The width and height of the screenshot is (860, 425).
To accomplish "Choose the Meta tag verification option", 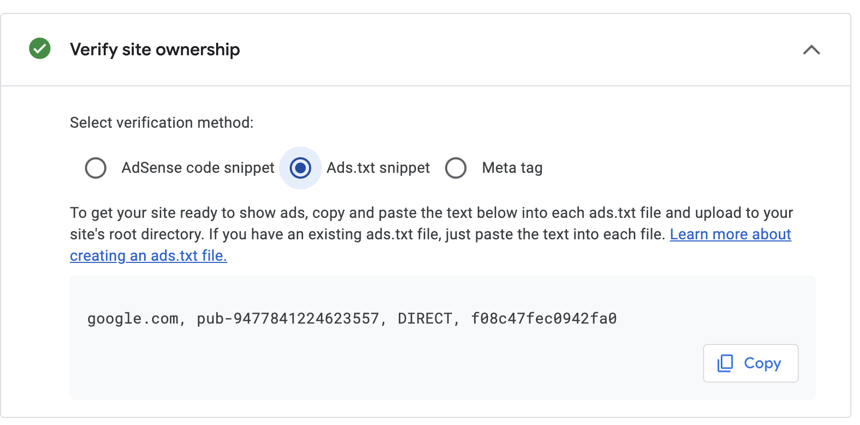I will pos(456,167).
